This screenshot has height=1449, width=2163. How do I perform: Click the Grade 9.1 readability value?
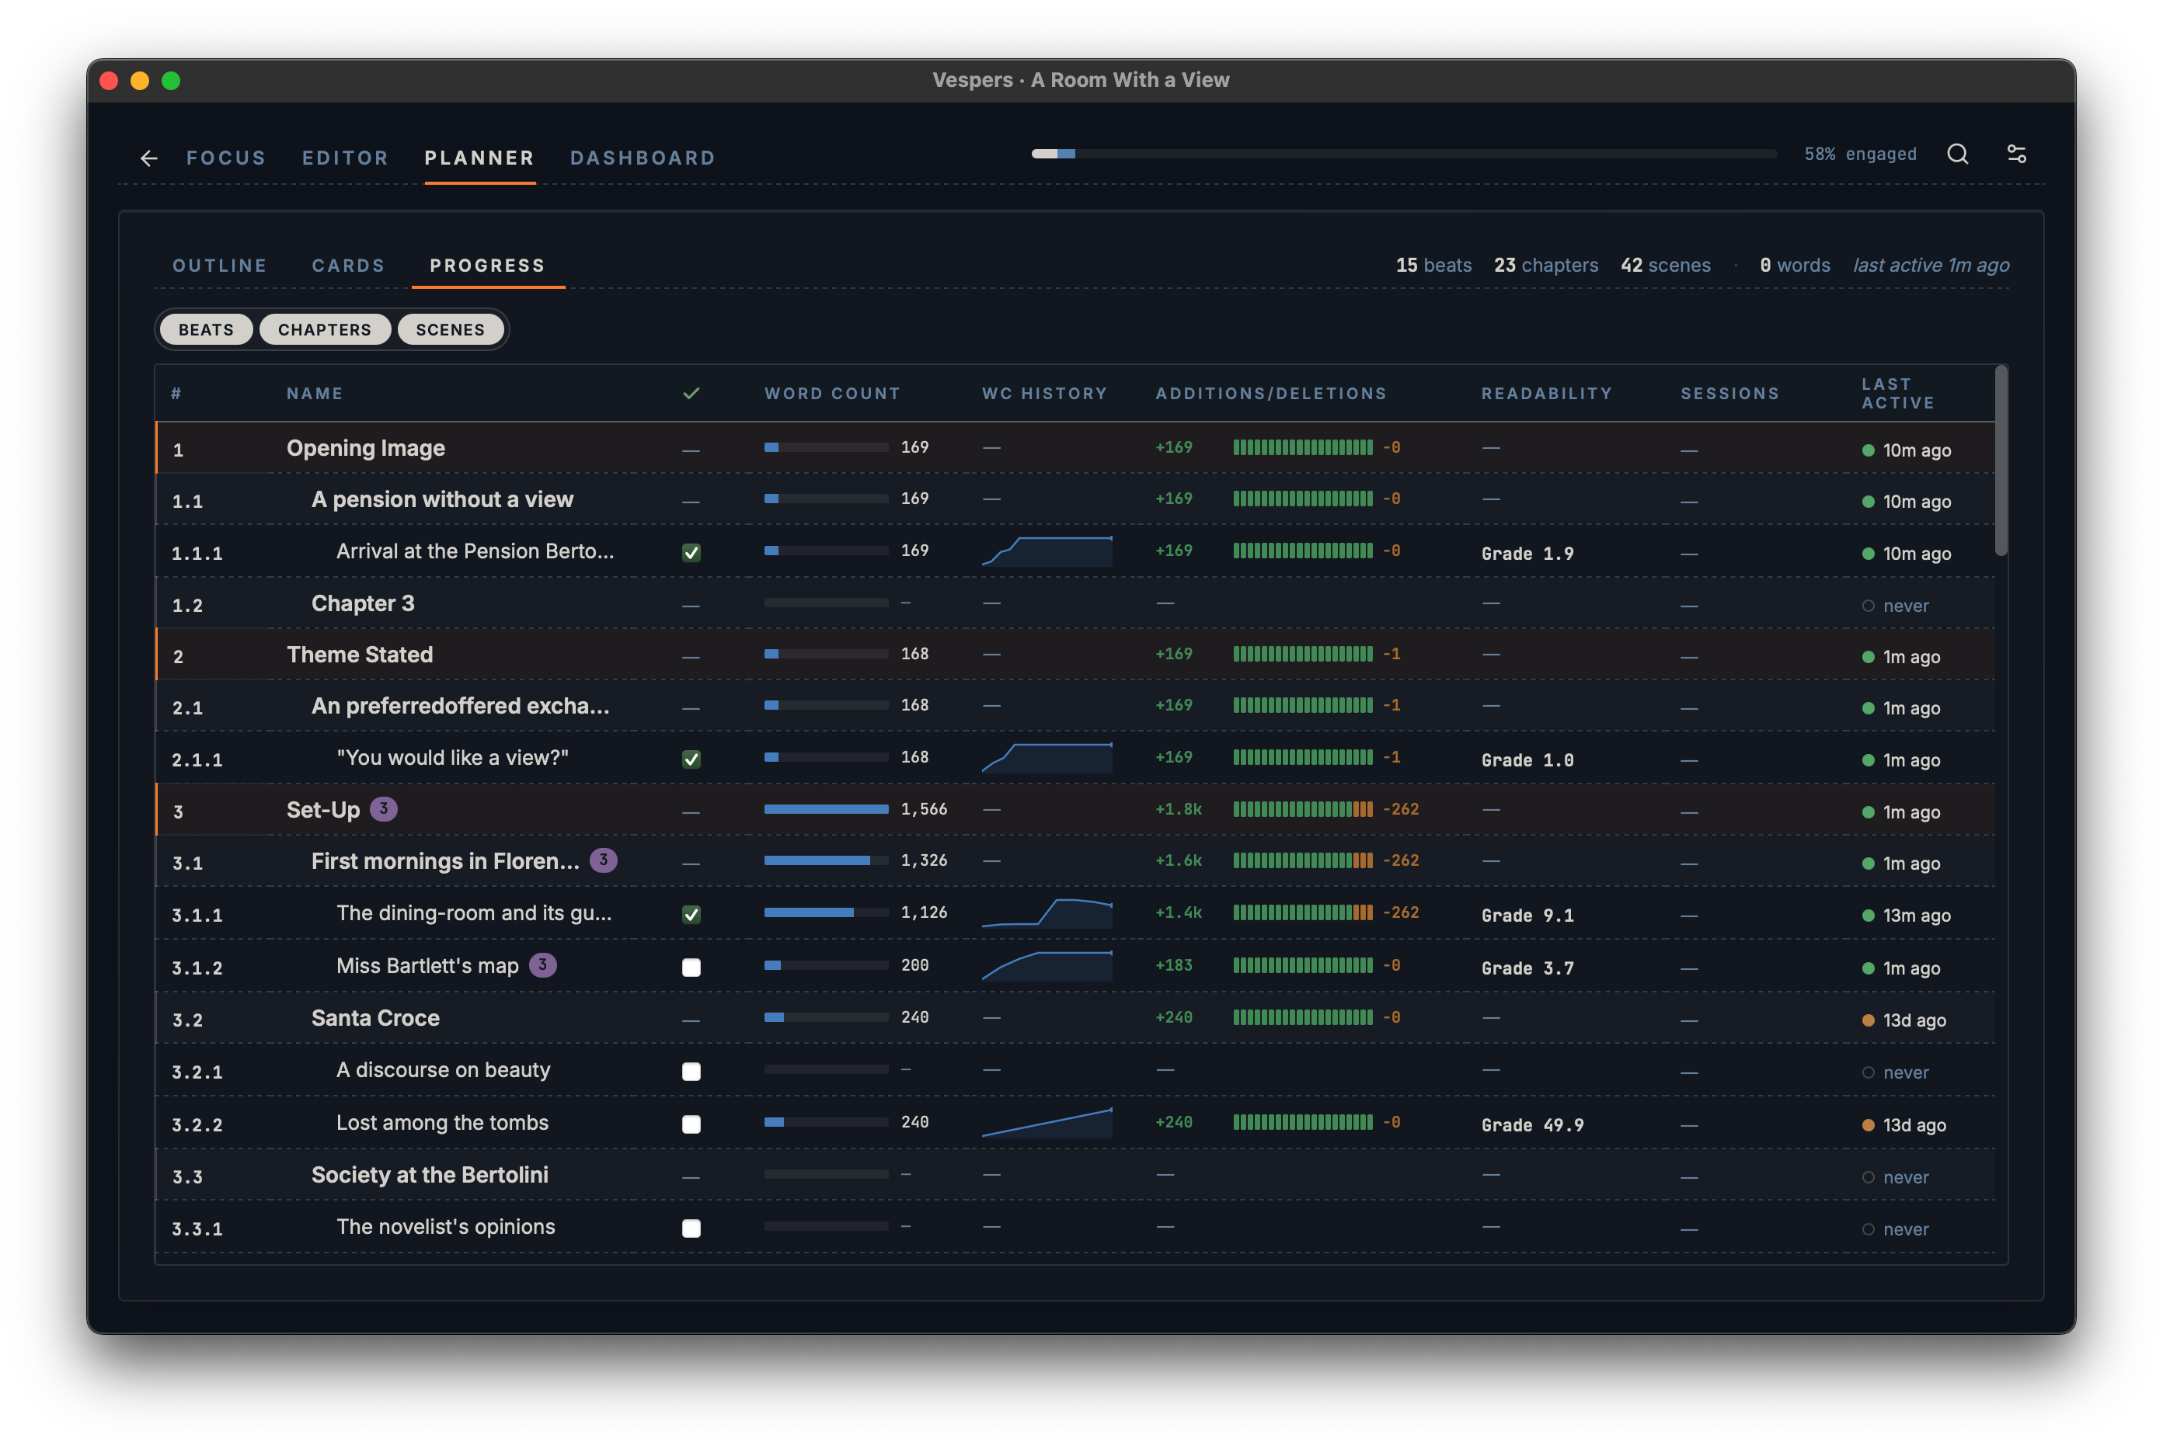coord(1527,916)
